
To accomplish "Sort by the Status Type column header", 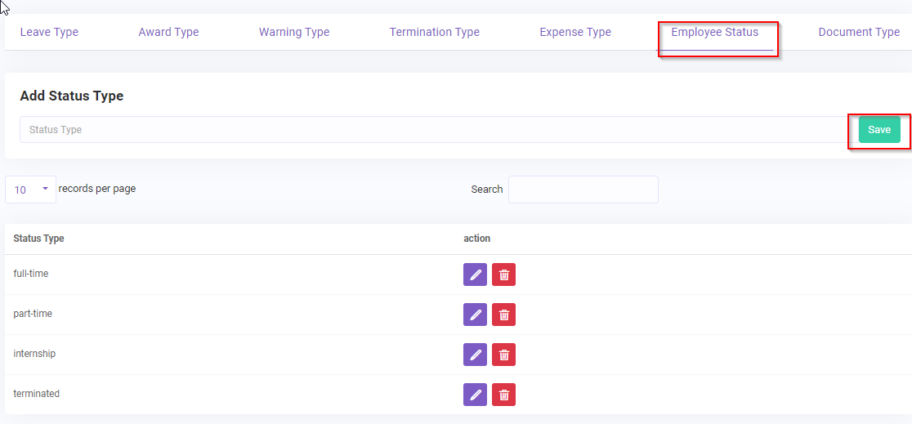I will click(39, 239).
